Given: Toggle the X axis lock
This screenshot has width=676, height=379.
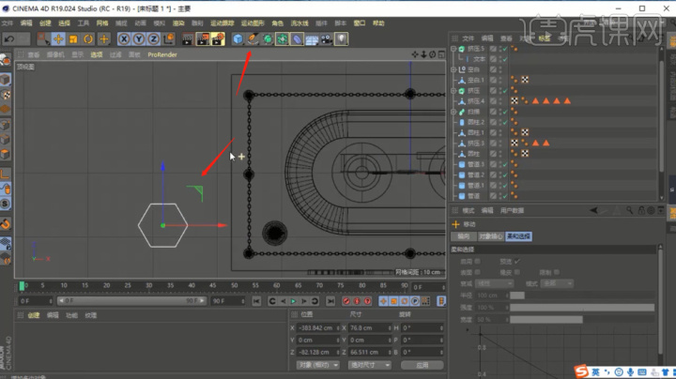Looking at the screenshot, I should pos(124,39).
